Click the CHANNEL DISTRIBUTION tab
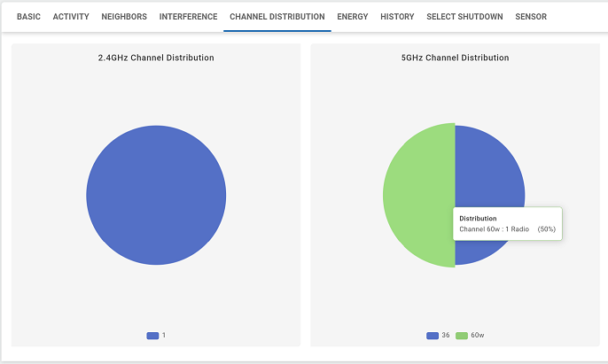The height and width of the screenshot is (364, 608). tap(277, 17)
